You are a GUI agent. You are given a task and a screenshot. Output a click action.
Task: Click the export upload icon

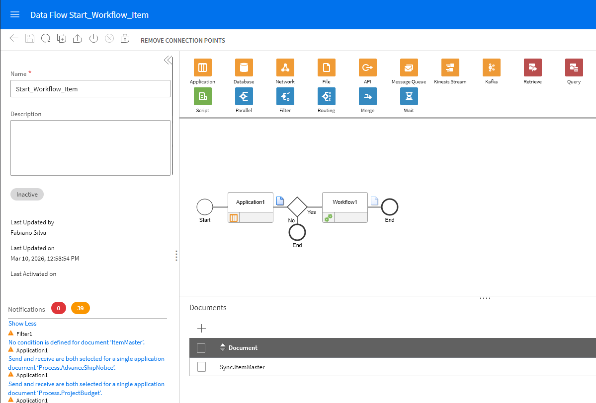coord(78,38)
